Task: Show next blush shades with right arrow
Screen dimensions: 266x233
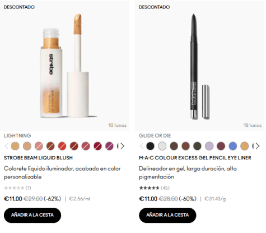Action: click(123, 146)
